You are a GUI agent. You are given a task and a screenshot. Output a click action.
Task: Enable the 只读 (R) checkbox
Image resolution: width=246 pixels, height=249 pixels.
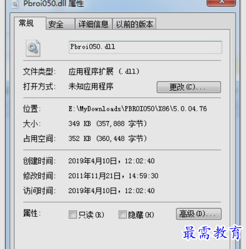[73, 214]
